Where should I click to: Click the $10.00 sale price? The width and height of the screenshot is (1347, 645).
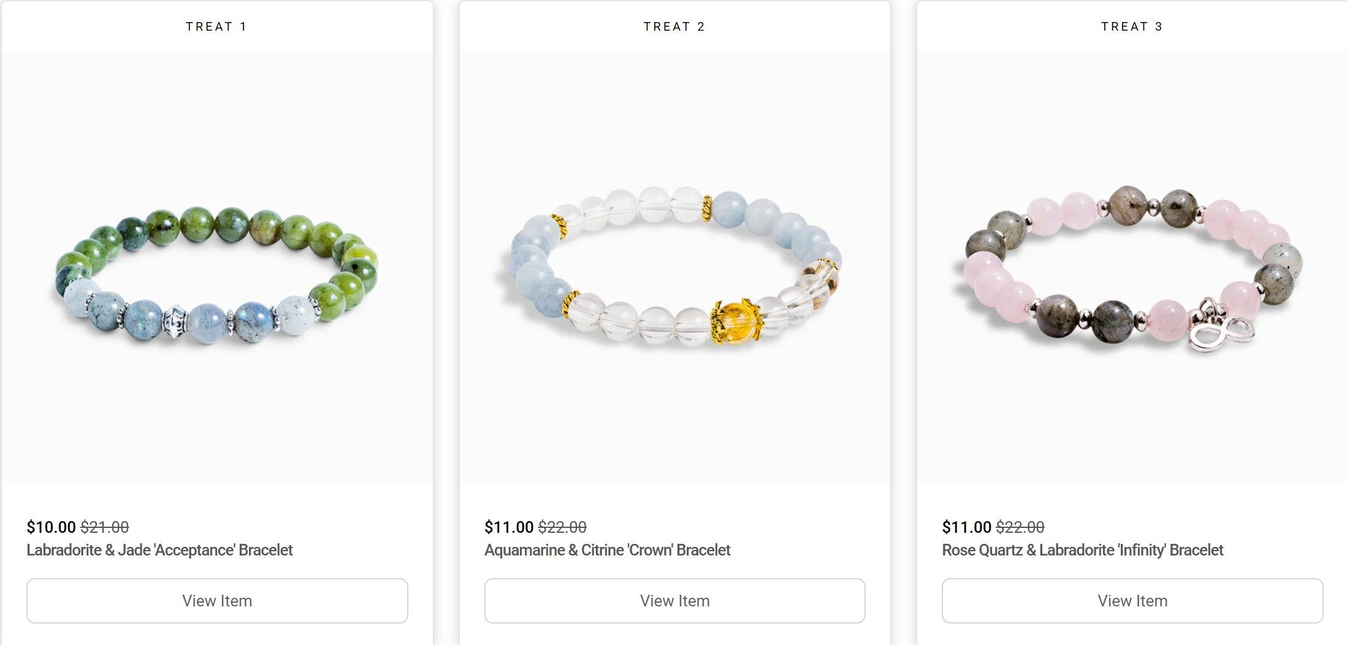click(51, 527)
